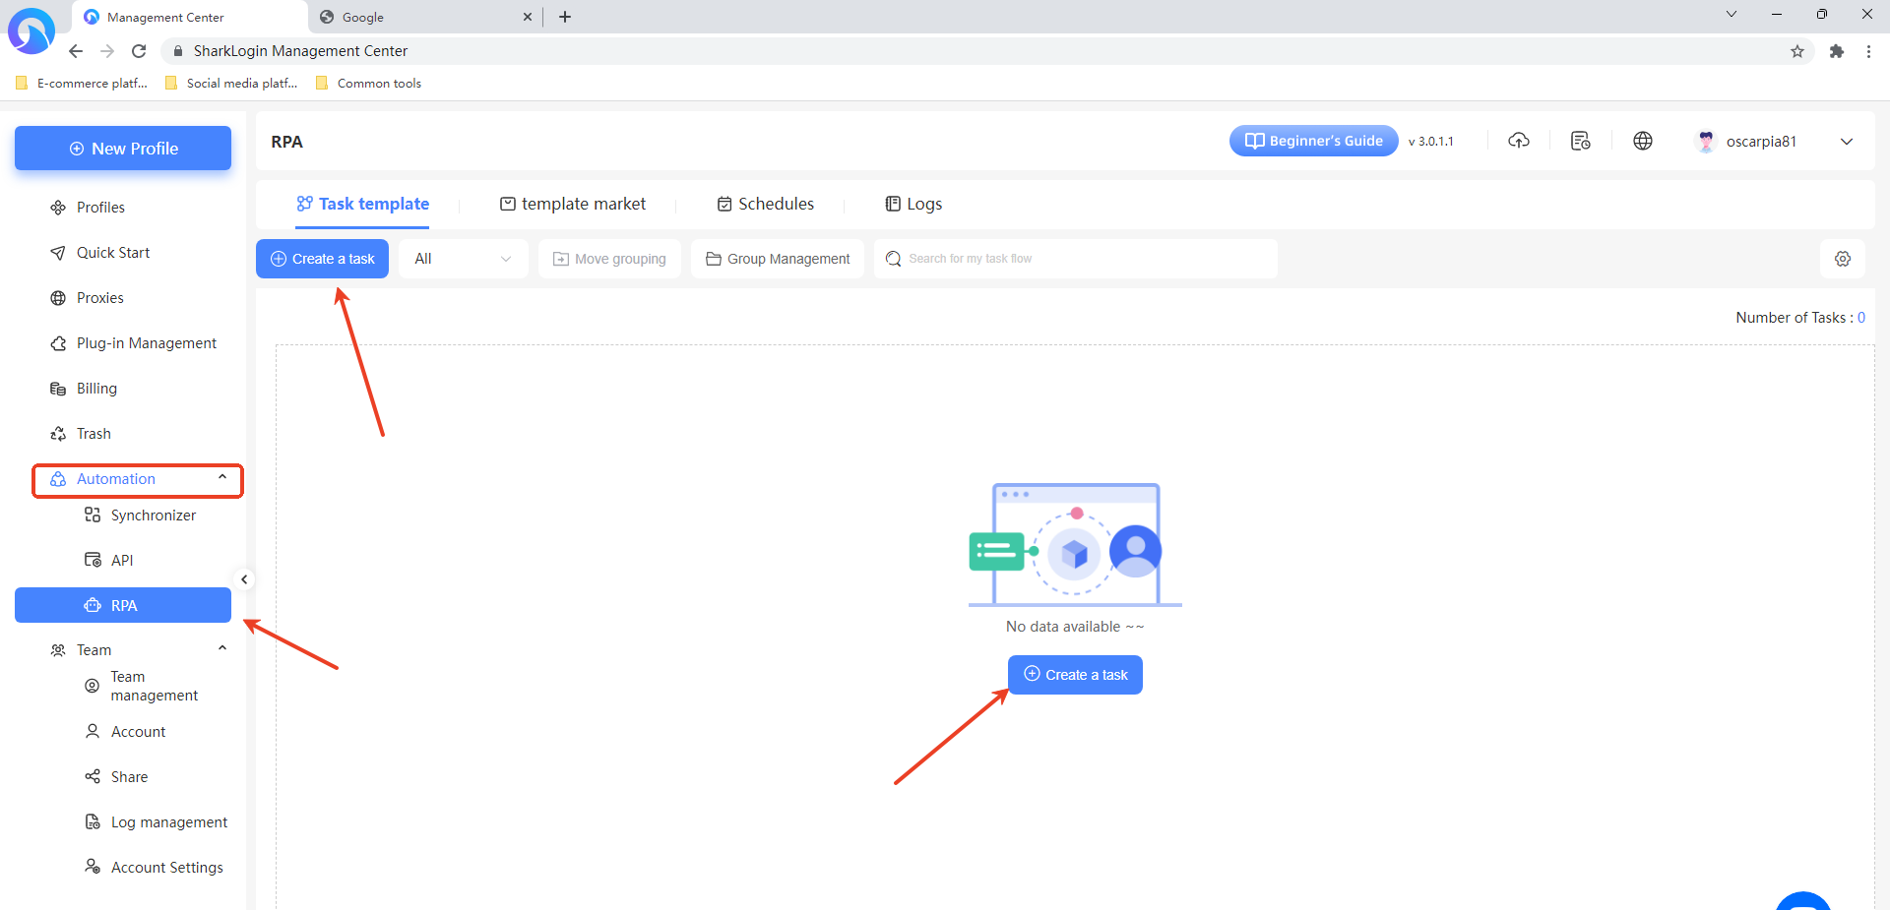
Task: Collapse the sidebar with the arrow handle
Action: [244, 579]
